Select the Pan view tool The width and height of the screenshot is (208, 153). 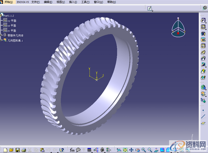coord(131,150)
